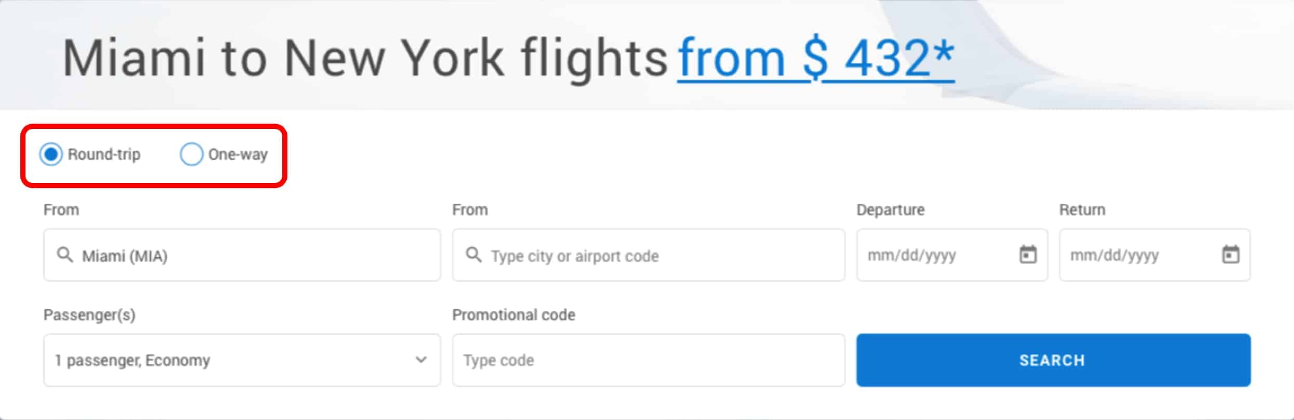The width and height of the screenshot is (1294, 420).
Task: Select the Round-trip radio button
Action: click(x=51, y=154)
